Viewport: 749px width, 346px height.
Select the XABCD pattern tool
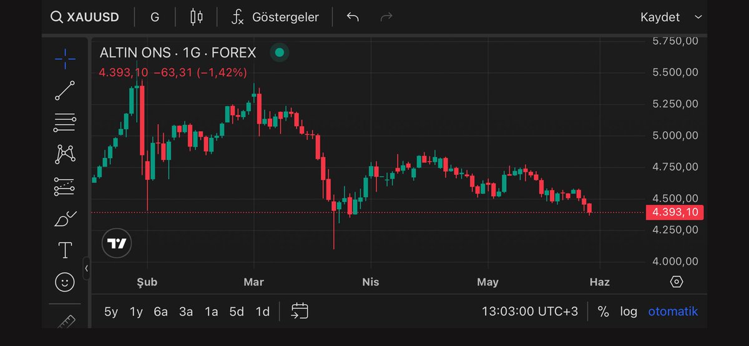(65, 154)
